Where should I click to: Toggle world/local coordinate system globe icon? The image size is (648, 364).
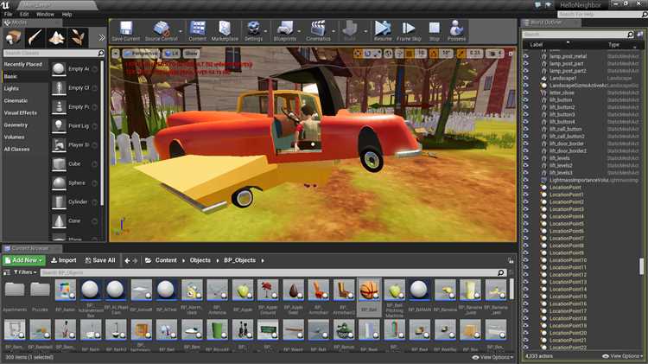[x=388, y=54]
